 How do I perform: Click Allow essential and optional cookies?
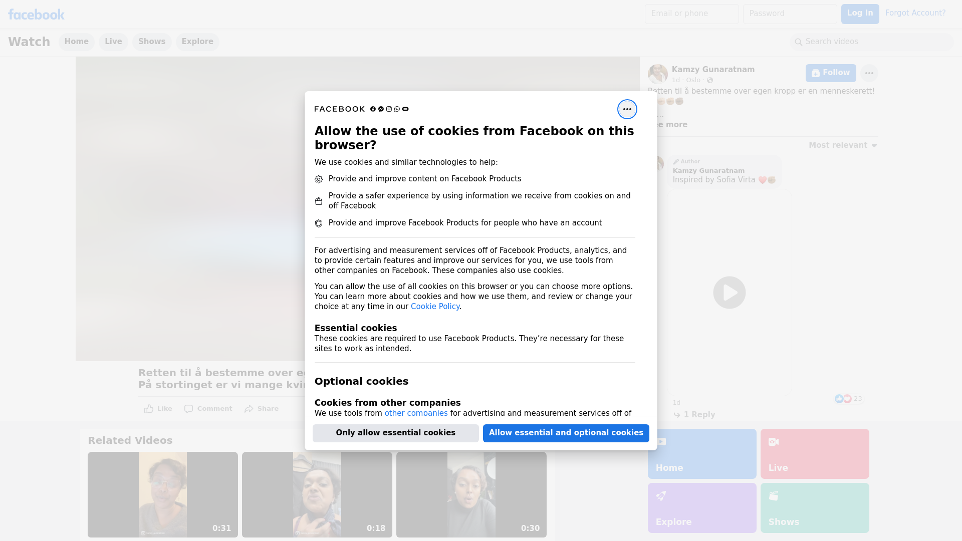pos(566,433)
